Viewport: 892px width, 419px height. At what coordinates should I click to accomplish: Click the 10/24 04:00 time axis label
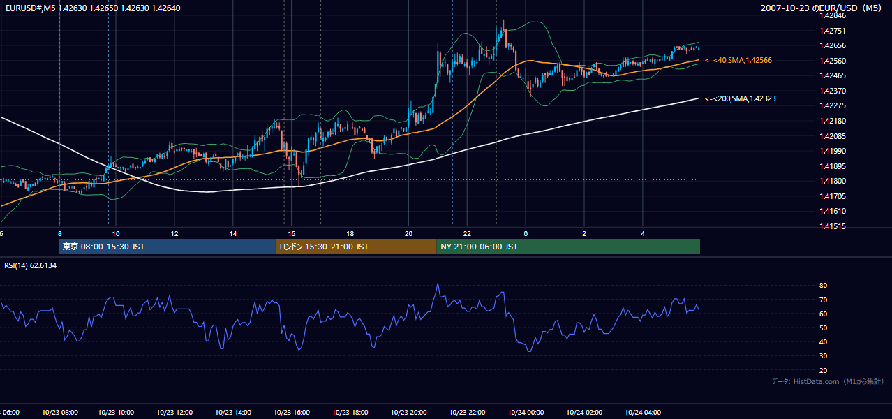(643, 413)
